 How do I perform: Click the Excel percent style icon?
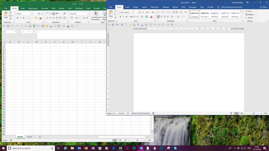point(77,18)
